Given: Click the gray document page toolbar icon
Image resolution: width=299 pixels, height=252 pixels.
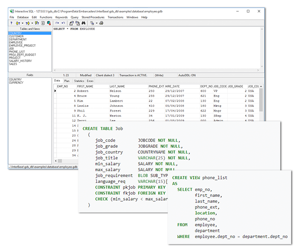Looking at the screenshot, I should [x=43, y=23].
